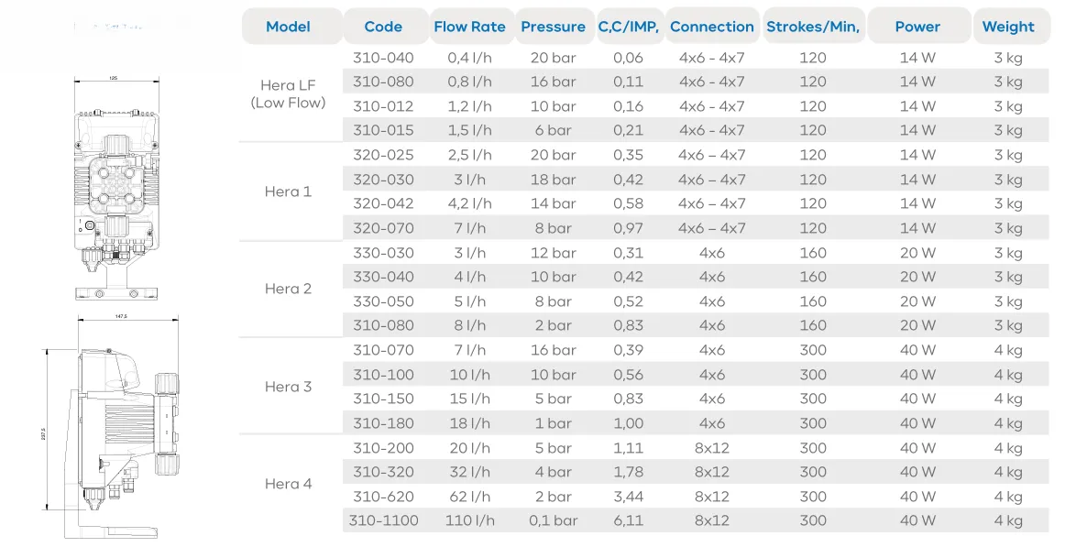Select the Flow Rate column header
The width and height of the screenshot is (1076, 547).
point(469,27)
